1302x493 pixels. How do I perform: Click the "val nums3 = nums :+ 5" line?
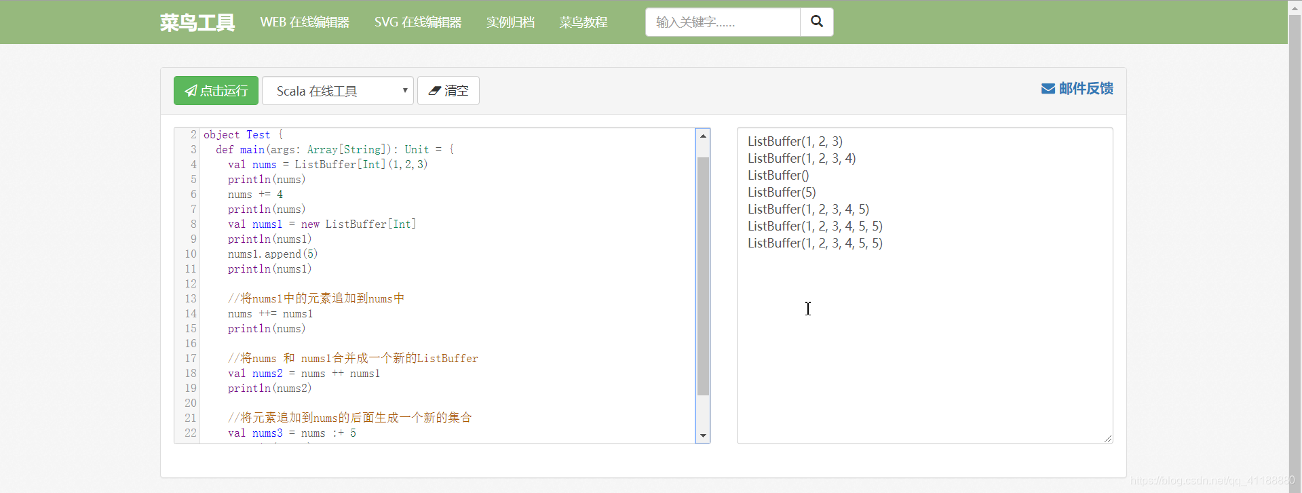(x=292, y=433)
